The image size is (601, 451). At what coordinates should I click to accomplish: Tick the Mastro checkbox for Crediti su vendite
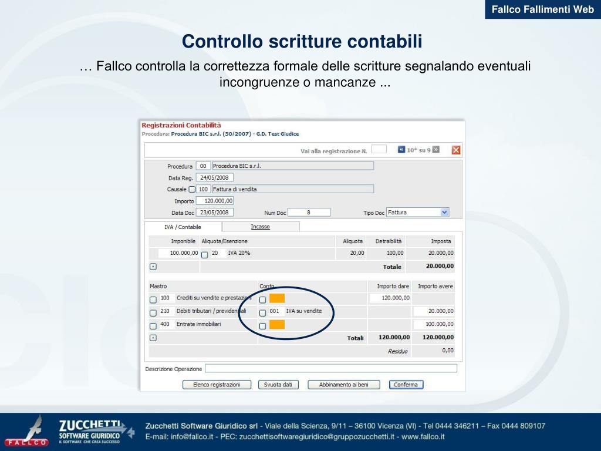pyautogui.click(x=153, y=299)
